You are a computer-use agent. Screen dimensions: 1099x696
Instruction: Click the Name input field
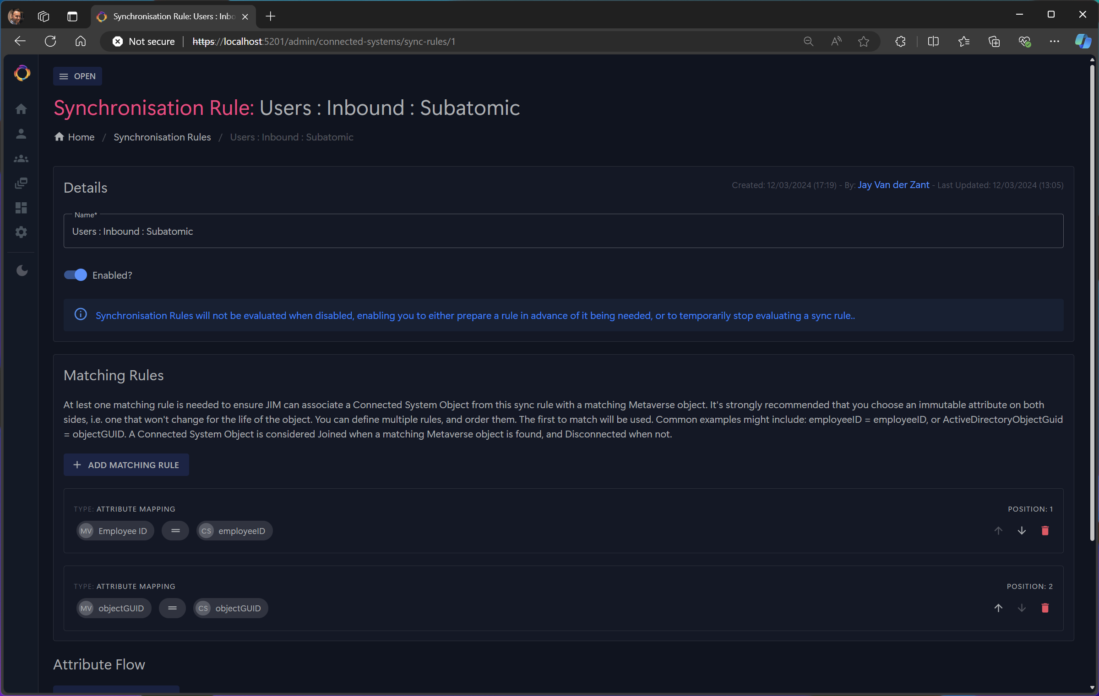click(x=563, y=232)
